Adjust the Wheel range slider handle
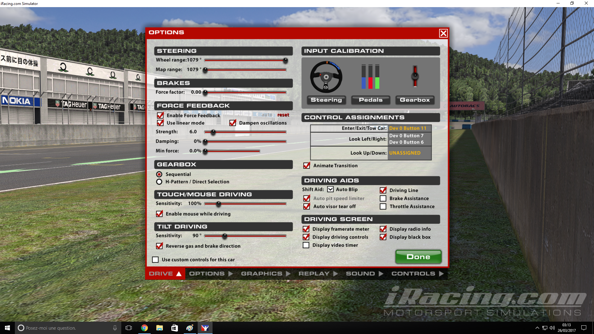Image resolution: width=594 pixels, height=334 pixels. click(285, 60)
